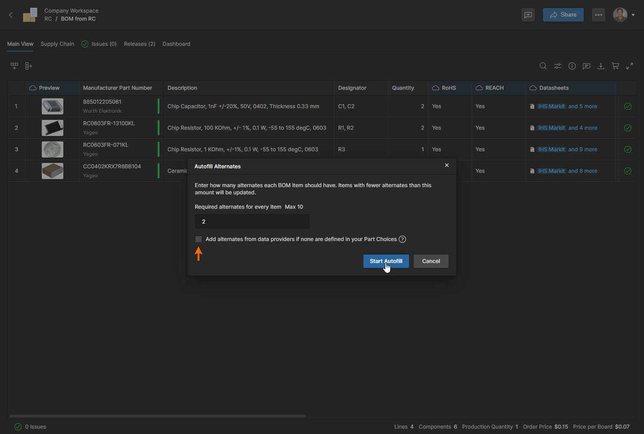Enable adding alternates from data providers checkbox
This screenshot has width=644, height=434.
tap(198, 239)
